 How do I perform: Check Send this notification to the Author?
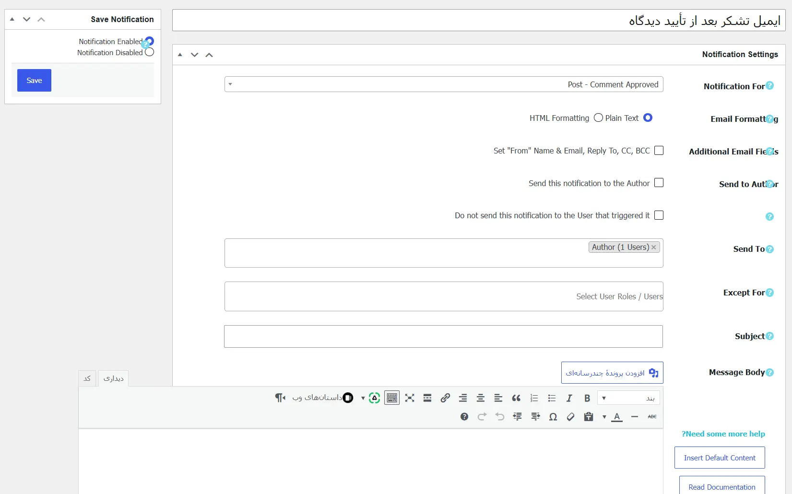(x=659, y=183)
